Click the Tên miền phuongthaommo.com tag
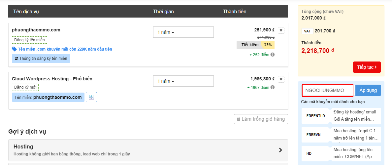Viewport: 392px width, 165px height. pyautogui.click(x=48, y=97)
